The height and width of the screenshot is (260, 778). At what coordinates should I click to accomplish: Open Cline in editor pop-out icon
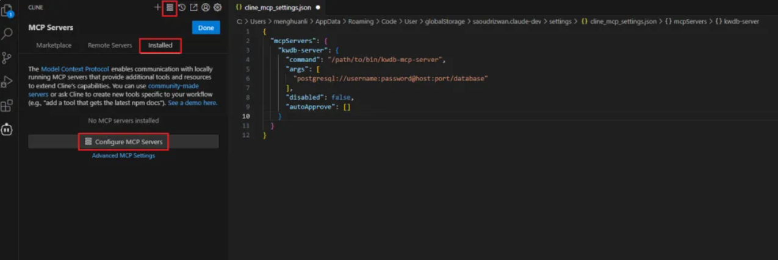(x=193, y=7)
